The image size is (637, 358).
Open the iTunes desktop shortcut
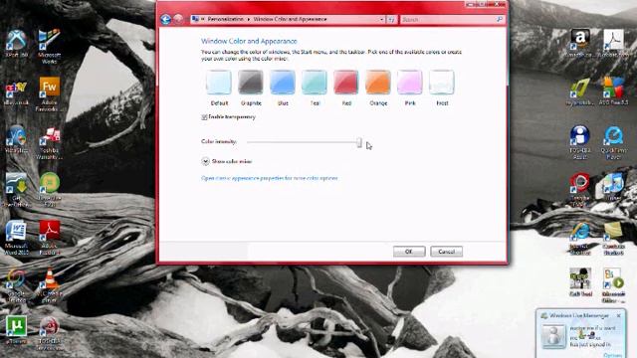tap(613, 187)
